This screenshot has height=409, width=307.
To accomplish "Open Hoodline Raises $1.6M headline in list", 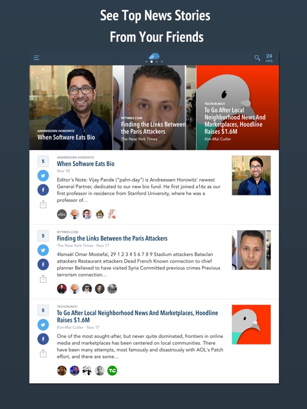I will [x=138, y=316].
